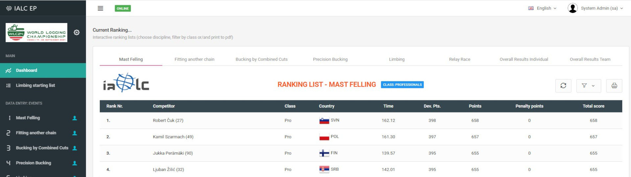Select the Limbing tab
The width and height of the screenshot is (631, 177).
(x=397, y=59)
